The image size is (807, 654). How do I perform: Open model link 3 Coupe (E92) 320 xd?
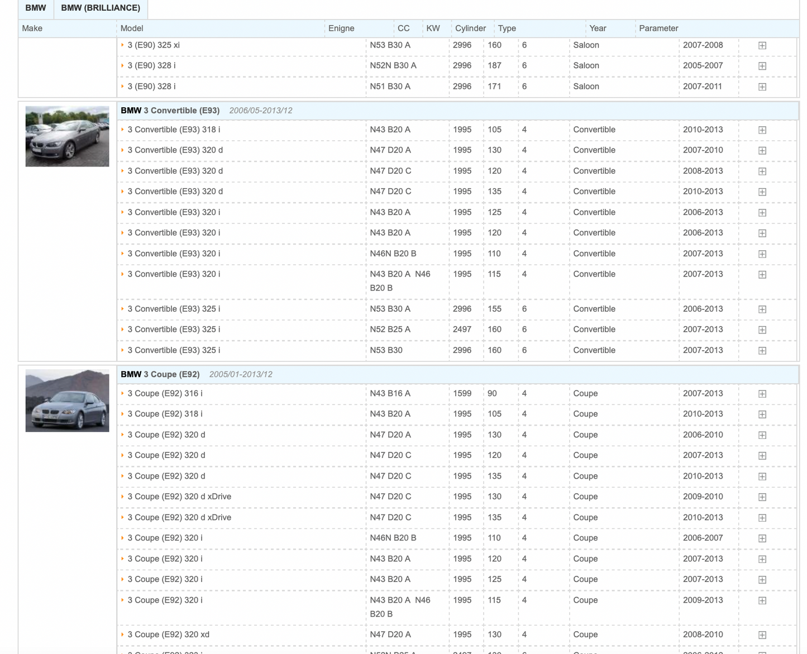coord(168,635)
